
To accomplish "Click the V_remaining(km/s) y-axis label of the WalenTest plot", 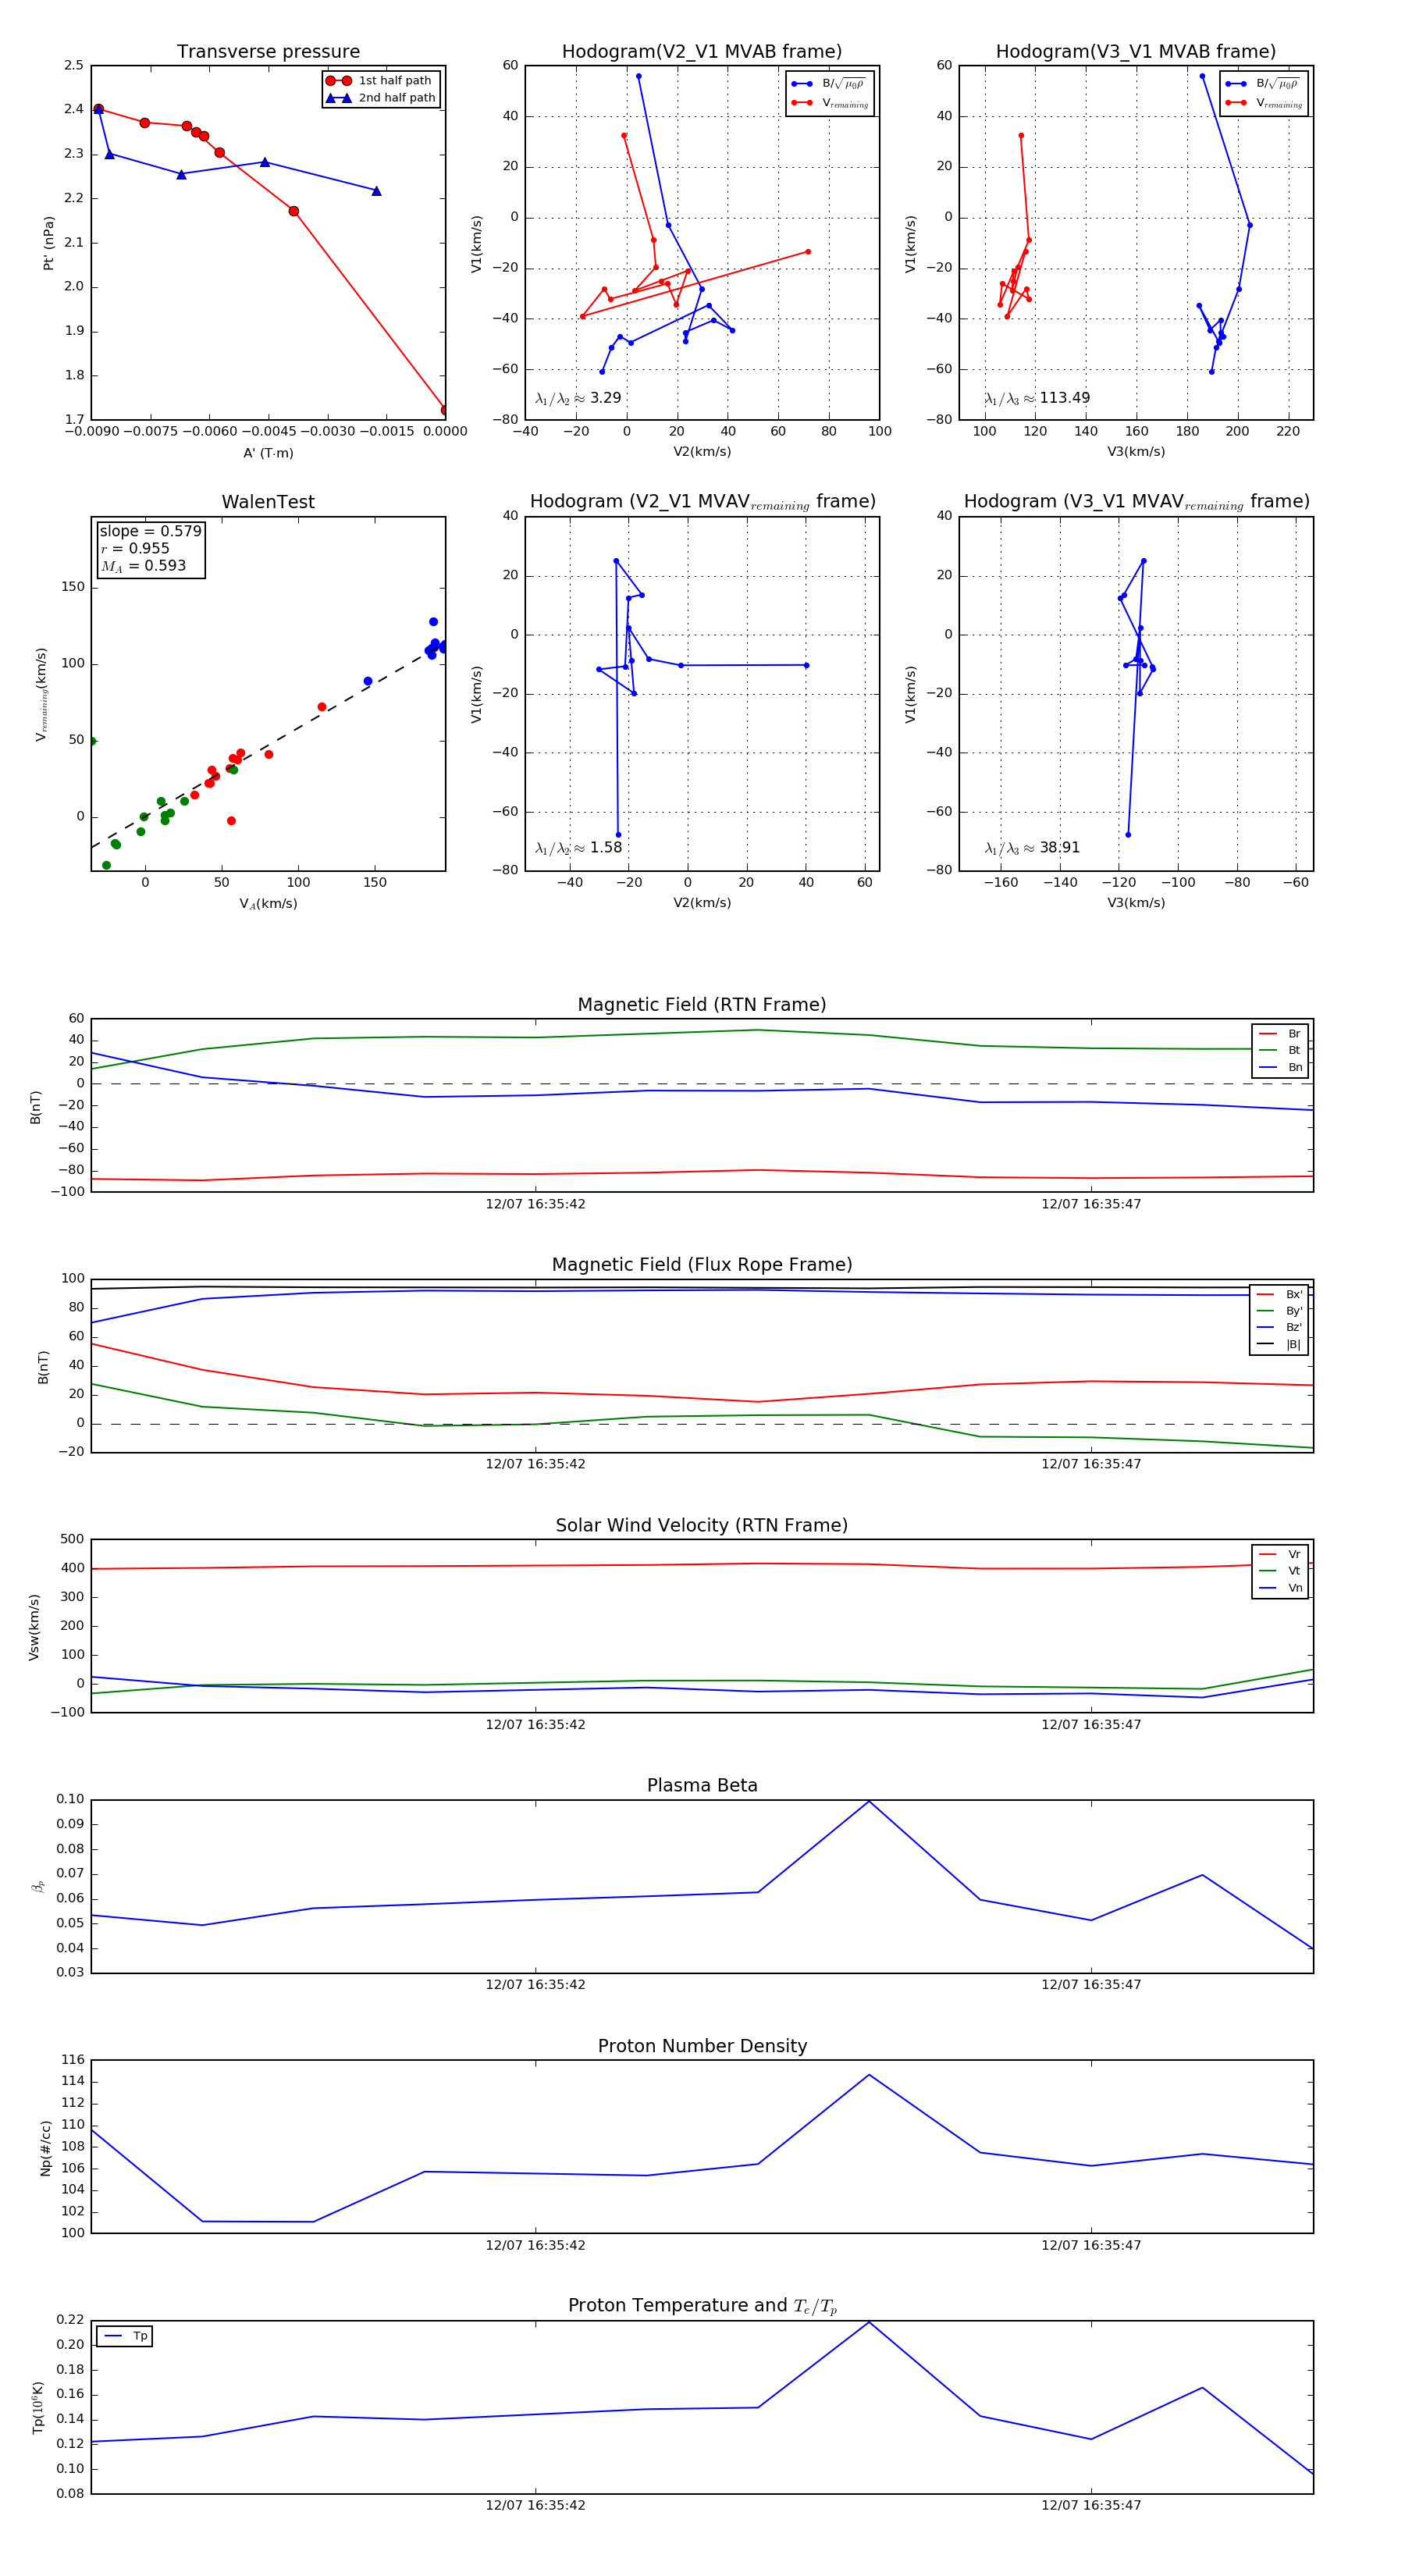I will [x=42, y=694].
